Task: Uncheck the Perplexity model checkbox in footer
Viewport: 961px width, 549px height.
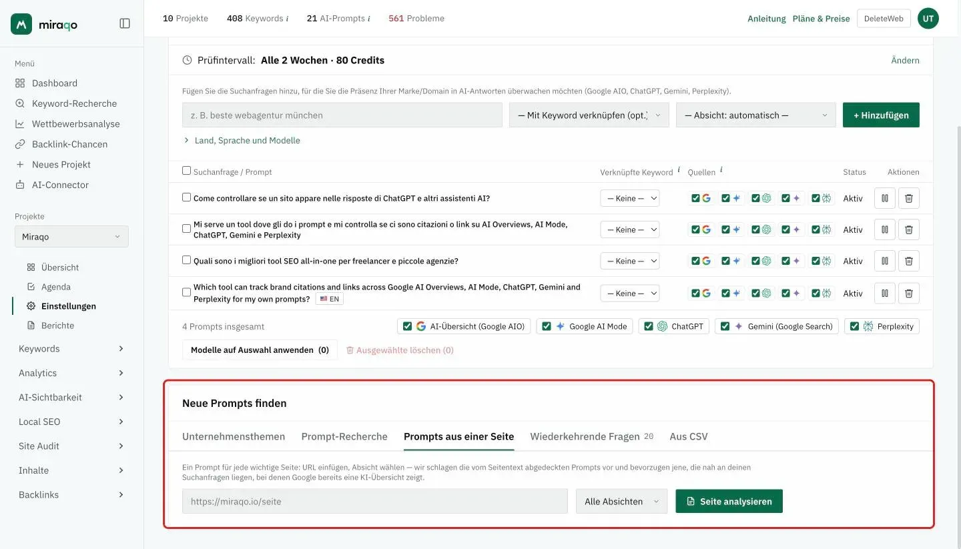Action: (x=854, y=326)
